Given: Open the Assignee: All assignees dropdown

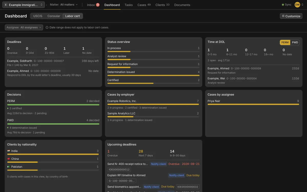Looking at the screenshot, I should 24,27.
